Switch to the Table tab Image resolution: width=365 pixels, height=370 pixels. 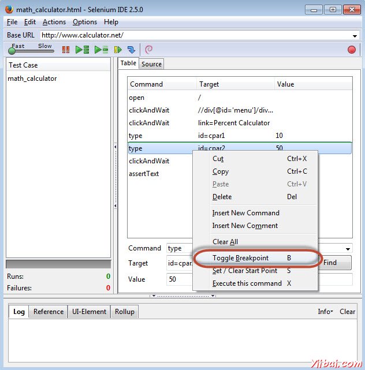[x=128, y=63]
